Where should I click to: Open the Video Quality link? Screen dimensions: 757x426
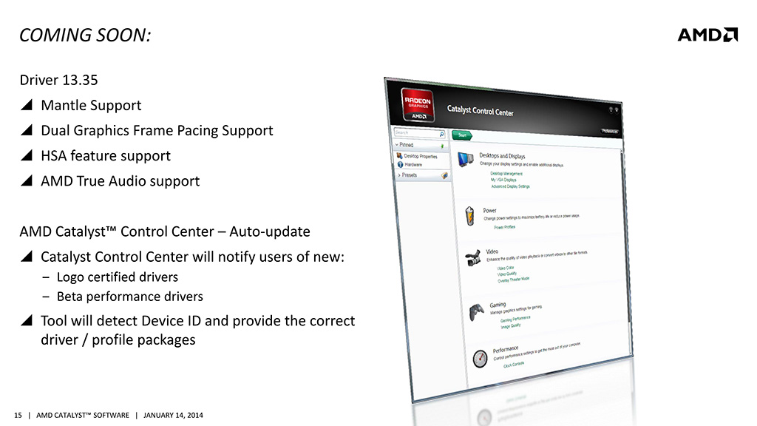click(507, 274)
